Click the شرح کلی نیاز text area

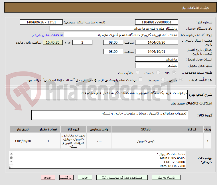click(109, 94)
